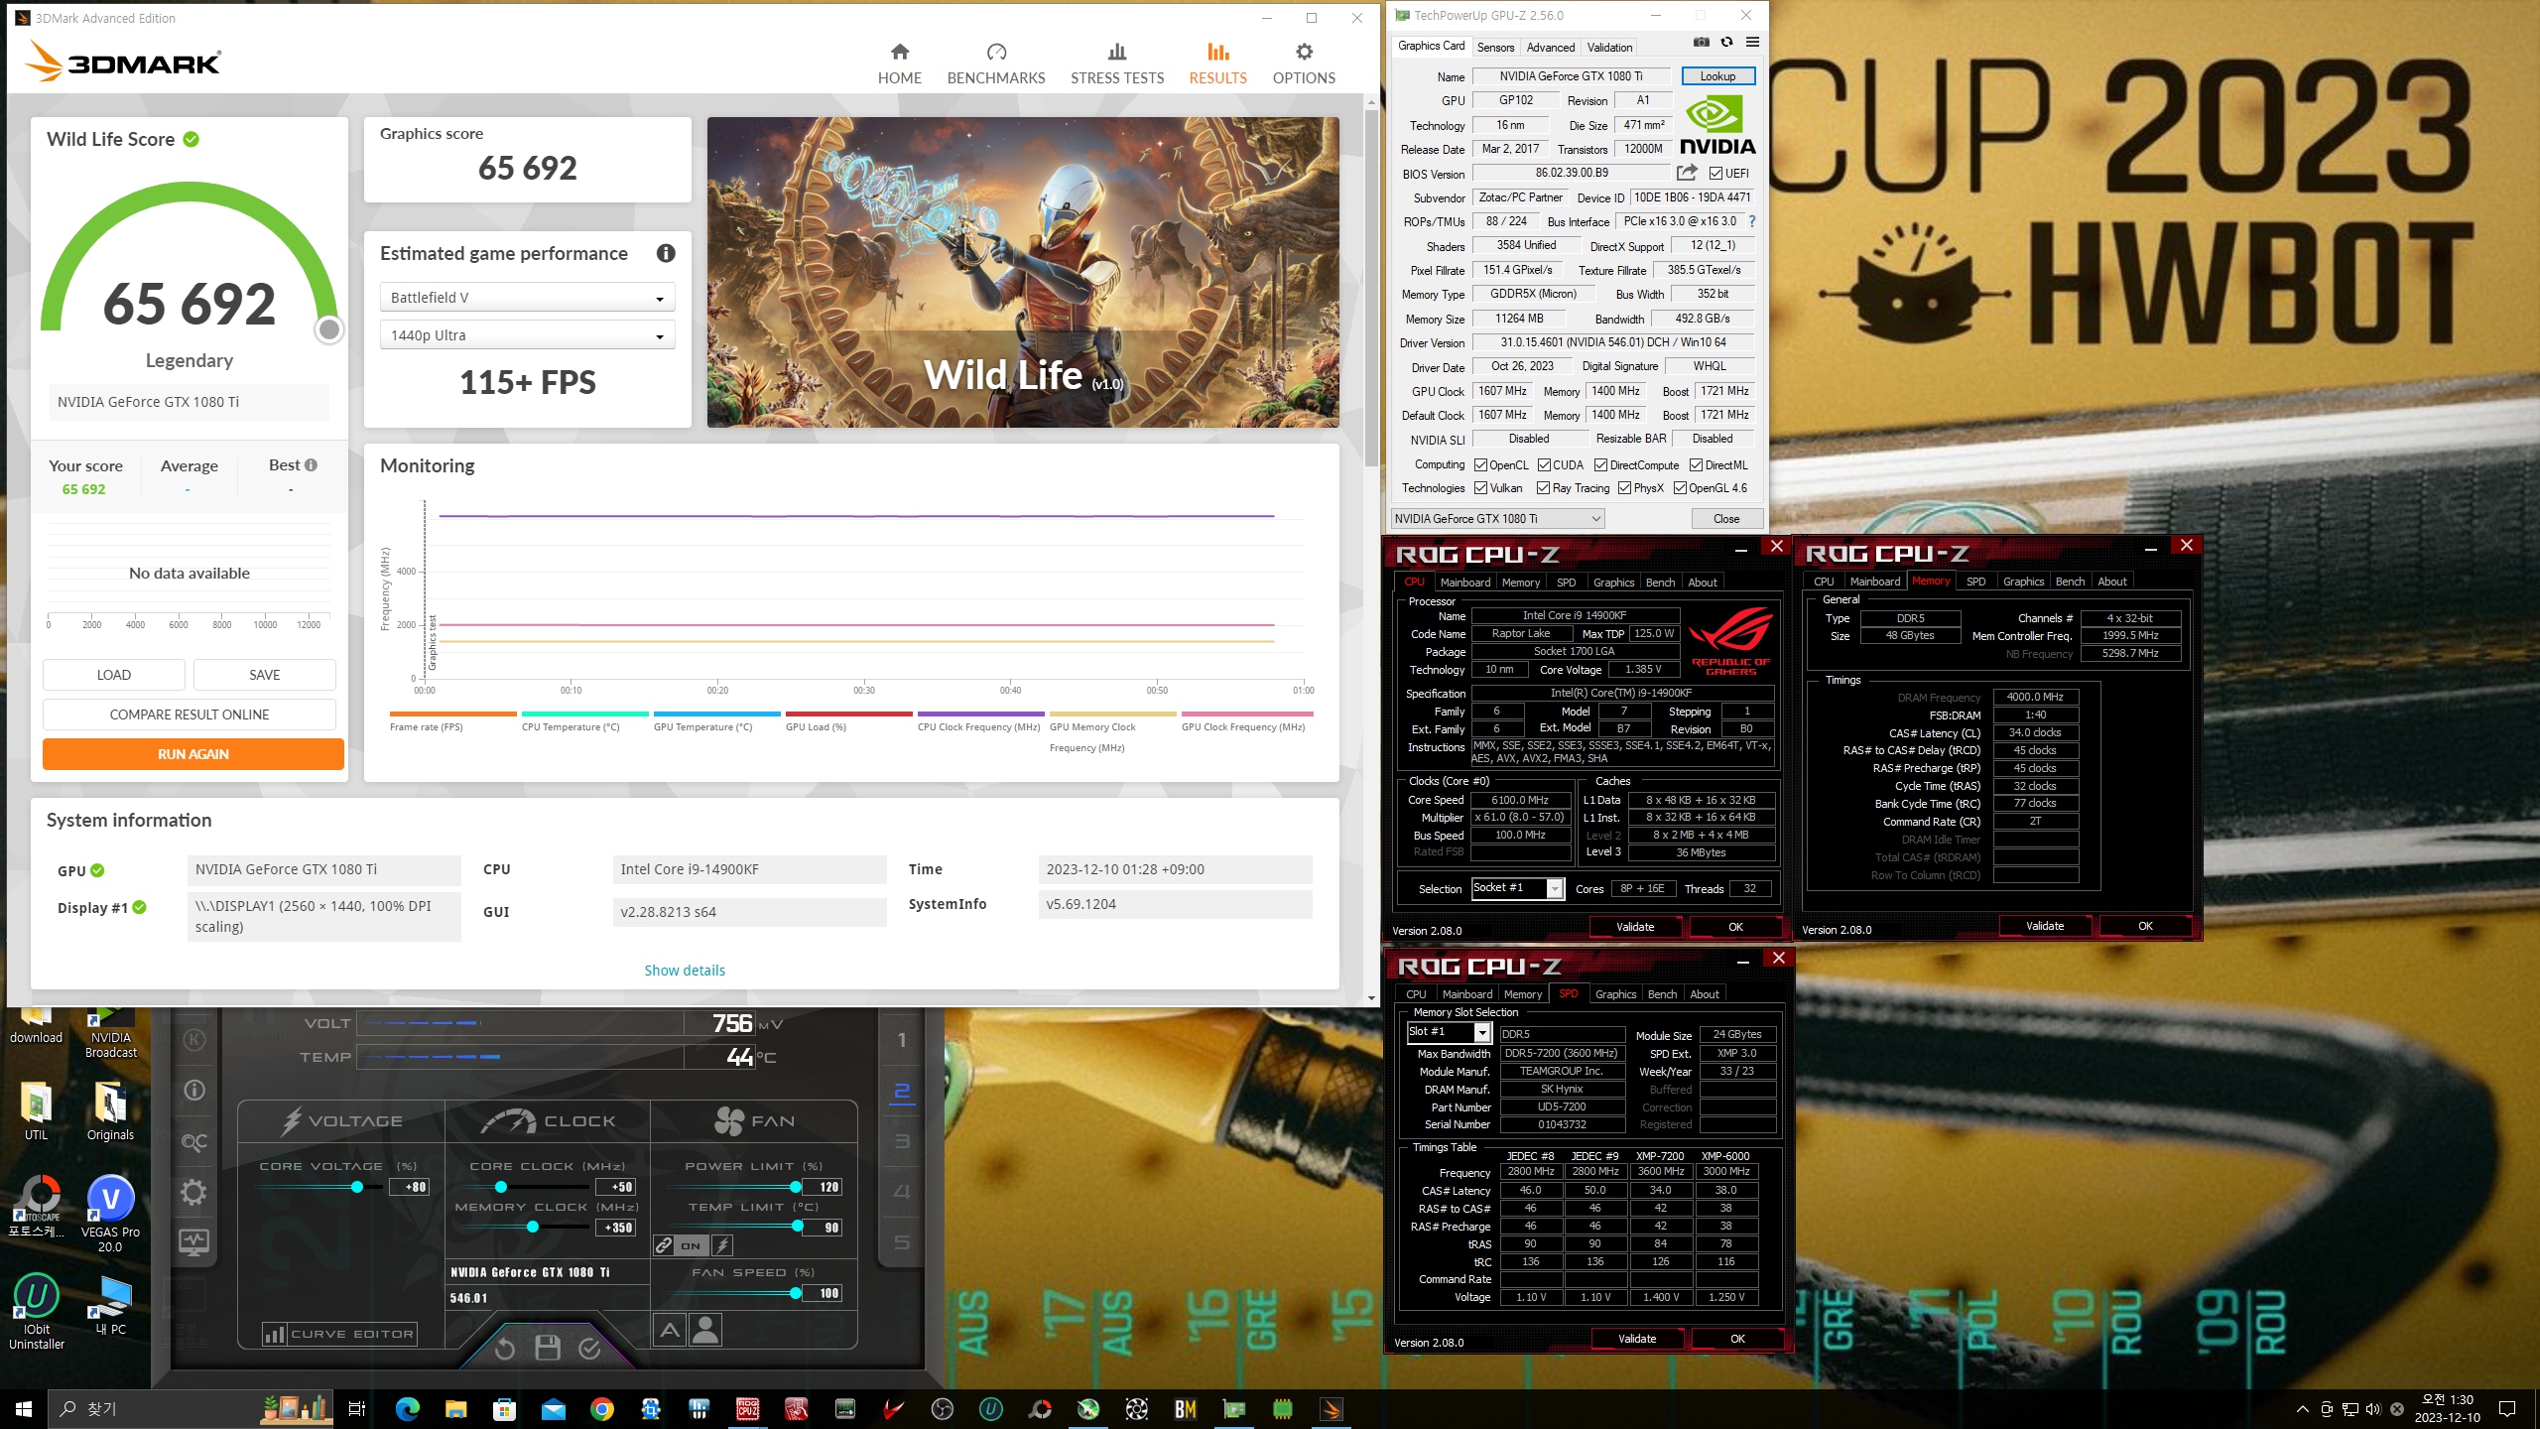Click the Show details link
The image size is (2540, 1429).
pos(685,971)
